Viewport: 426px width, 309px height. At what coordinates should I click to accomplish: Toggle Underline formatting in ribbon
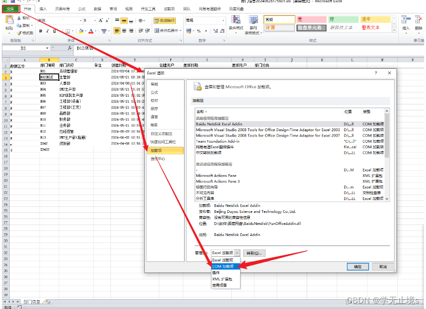[x=55, y=31]
